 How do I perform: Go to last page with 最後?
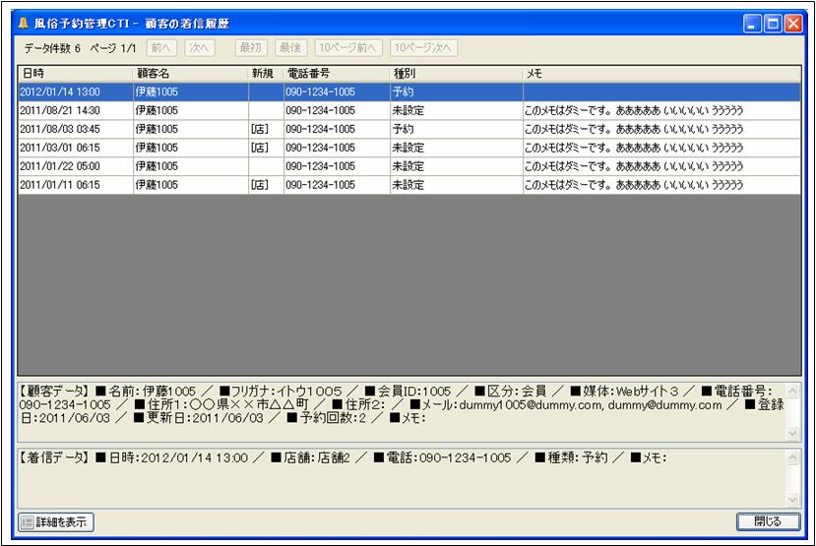(290, 47)
